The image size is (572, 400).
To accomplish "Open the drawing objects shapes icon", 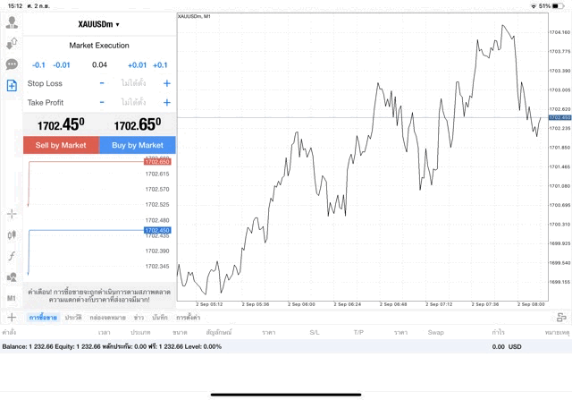I will click(x=12, y=277).
